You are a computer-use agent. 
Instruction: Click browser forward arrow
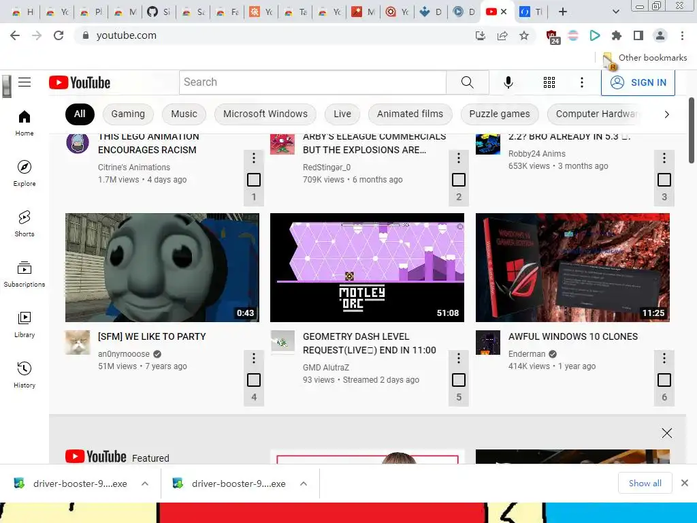click(x=37, y=35)
